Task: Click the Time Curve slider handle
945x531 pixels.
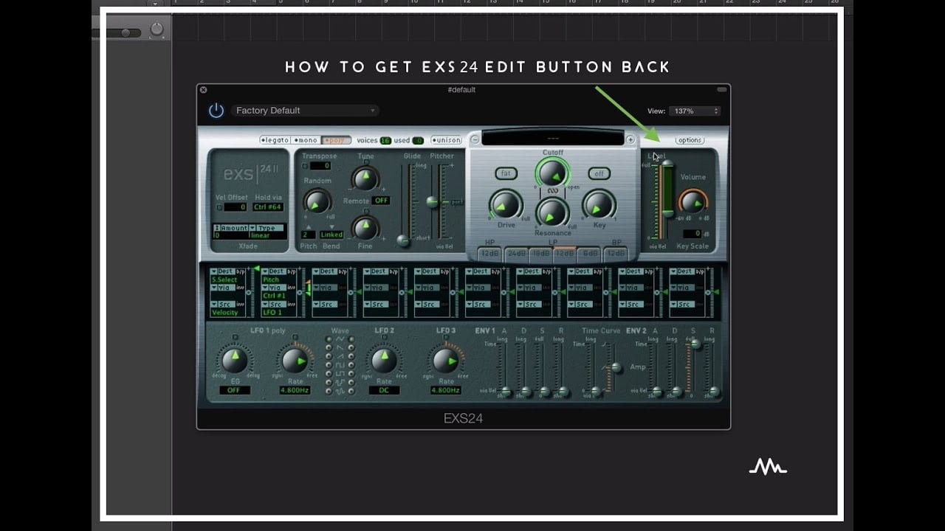Action: point(614,367)
